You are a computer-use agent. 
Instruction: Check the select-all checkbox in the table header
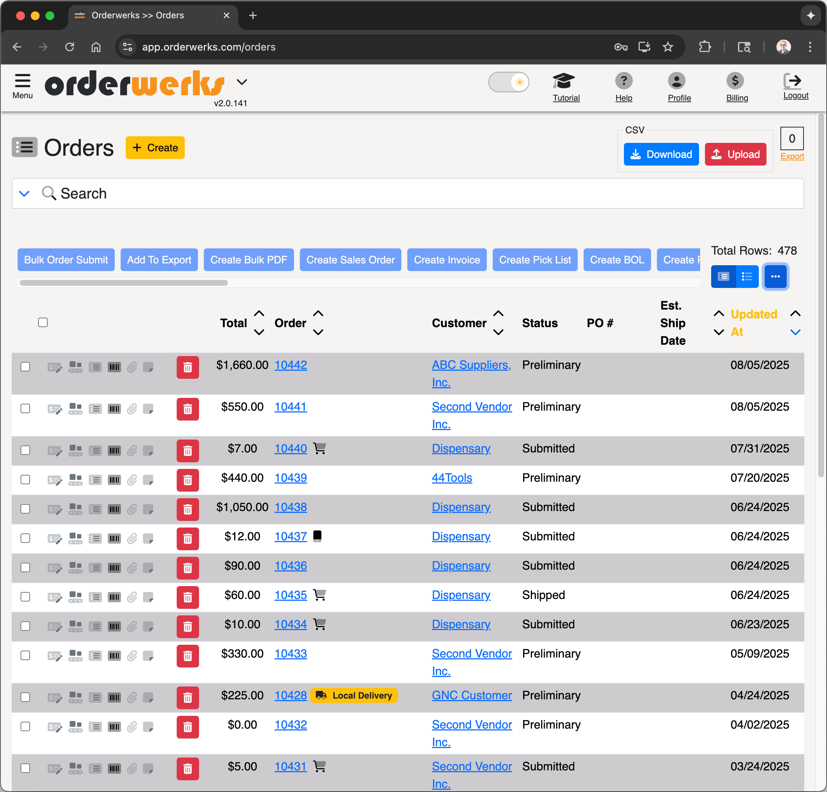[43, 322]
